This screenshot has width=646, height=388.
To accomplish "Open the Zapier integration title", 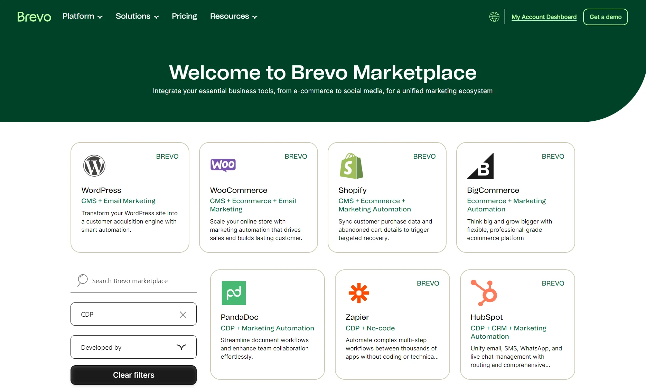I will pyautogui.click(x=357, y=317).
